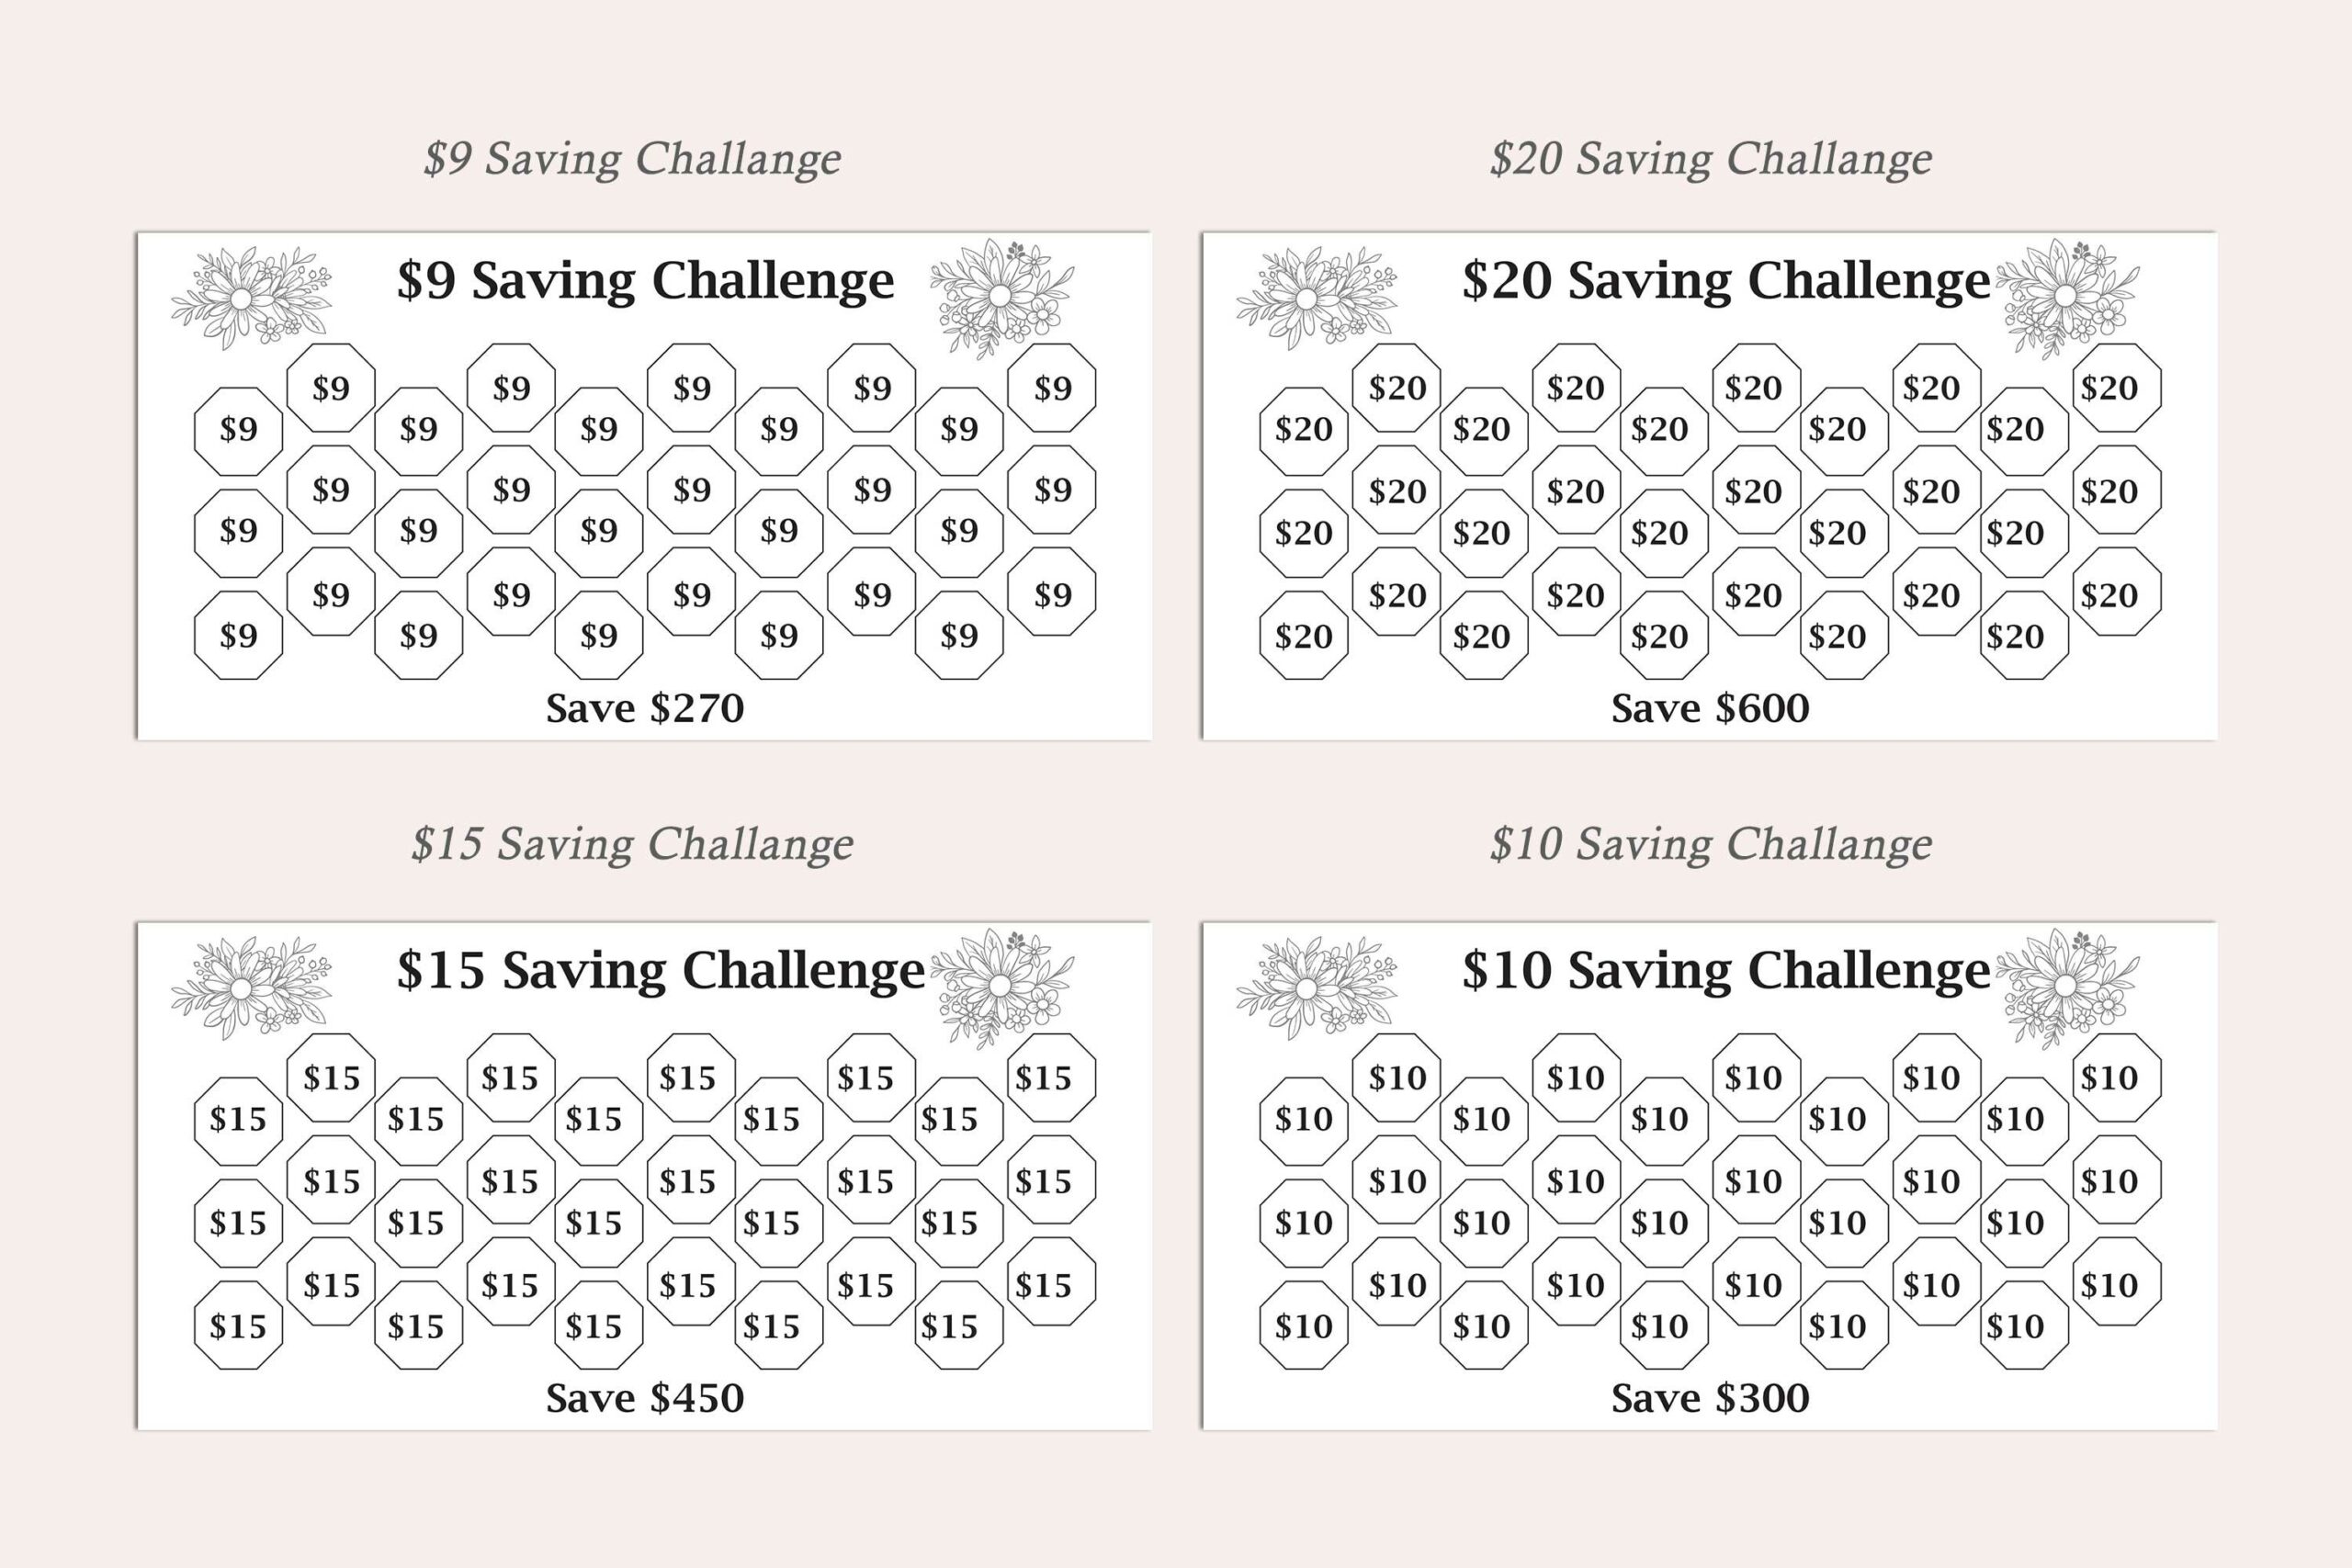This screenshot has width=2352, height=1568.
Task: Click the 'Save $450' total text
Action: pos(645,1398)
